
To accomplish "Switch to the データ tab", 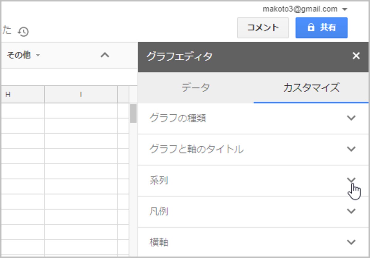I will pyautogui.click(x=195, y=88).
